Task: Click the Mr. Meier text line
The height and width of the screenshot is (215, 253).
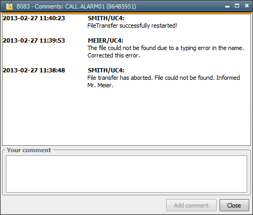Action: click(x=100, y=85)
